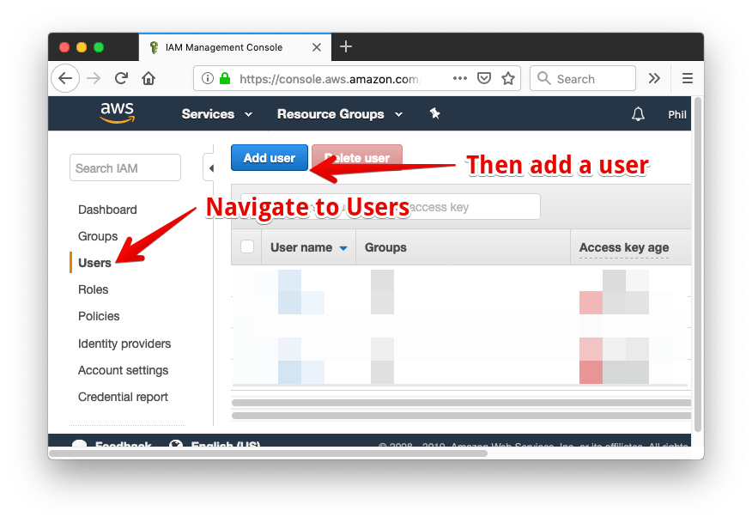
Task: Go back with the browser back arrow
Action: (x=65, y=78)
